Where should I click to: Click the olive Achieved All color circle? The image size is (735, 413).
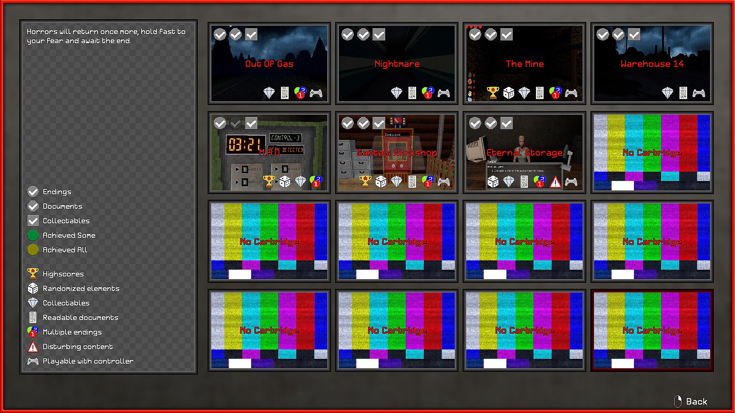pos(33,250)
